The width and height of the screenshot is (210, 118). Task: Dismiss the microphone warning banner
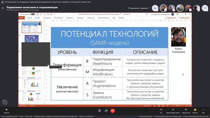(x=208, y=2)
